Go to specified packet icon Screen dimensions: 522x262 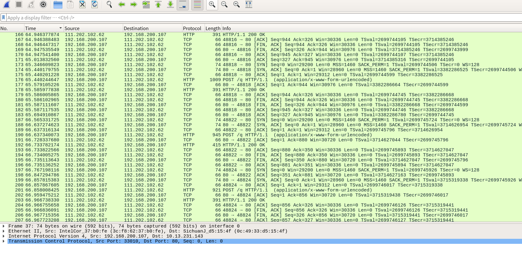(146, 4)
